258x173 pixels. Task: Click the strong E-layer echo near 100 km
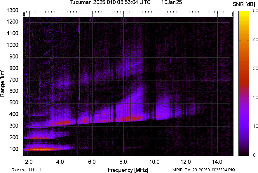41,149
